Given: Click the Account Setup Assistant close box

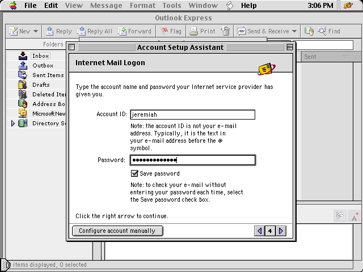Looking at the screenshot, I should pos(72,47).
